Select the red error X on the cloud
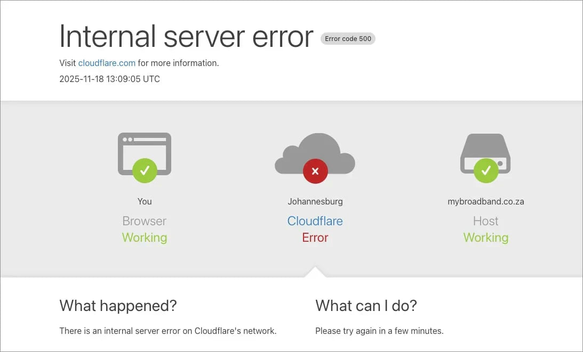This screenshot has width=583, height=352. click(x=315, y=171)
